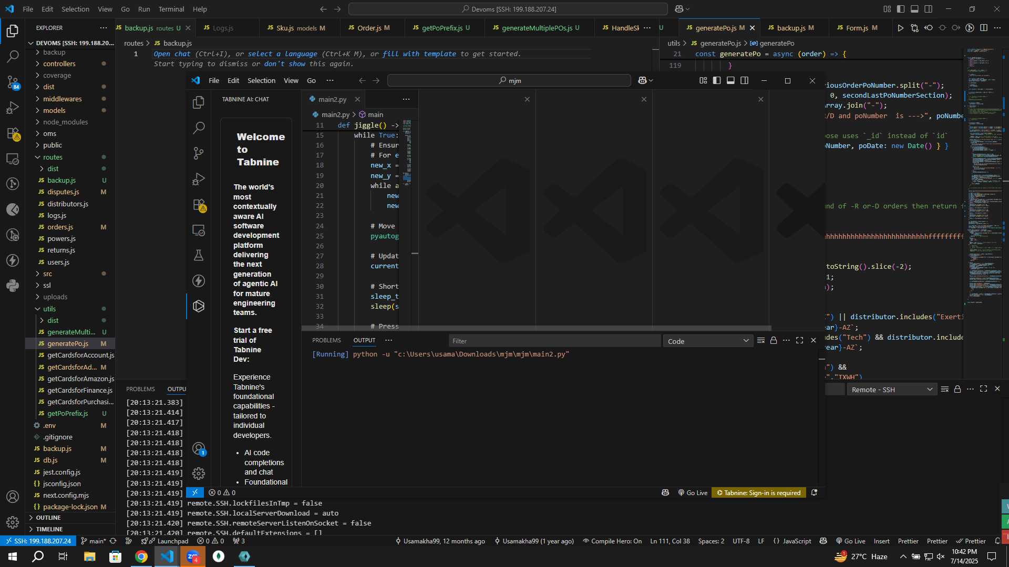Open Copilot menu in Devoms title bar
The height and width of the screenshot is (567, 1009).
click(x=682, y=9)
